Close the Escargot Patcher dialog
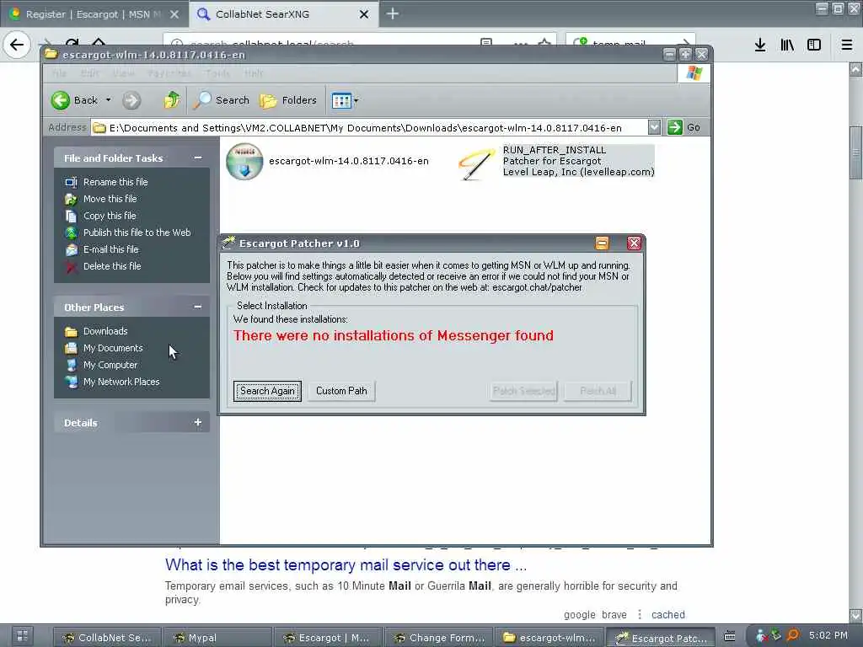863x647 pixels. click(634, 243)
